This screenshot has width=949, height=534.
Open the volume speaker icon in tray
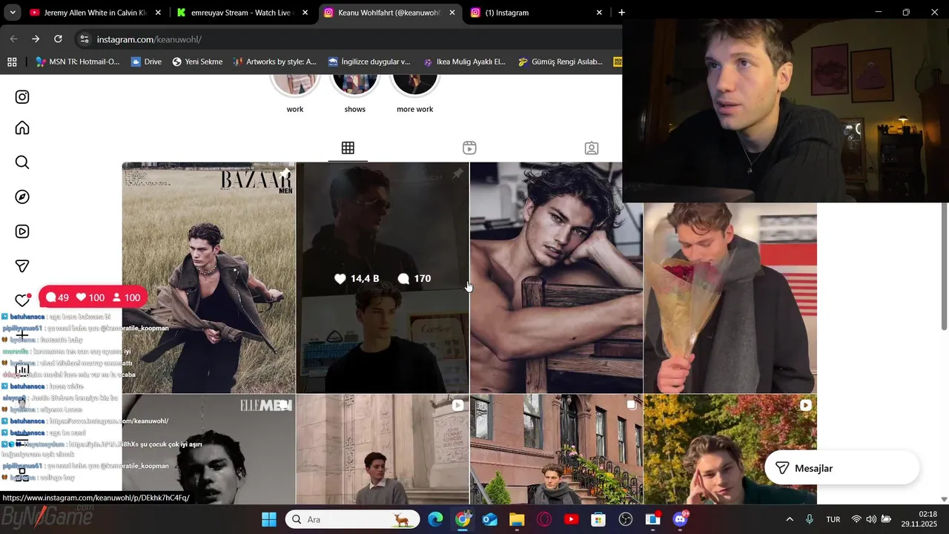point(871,519)
